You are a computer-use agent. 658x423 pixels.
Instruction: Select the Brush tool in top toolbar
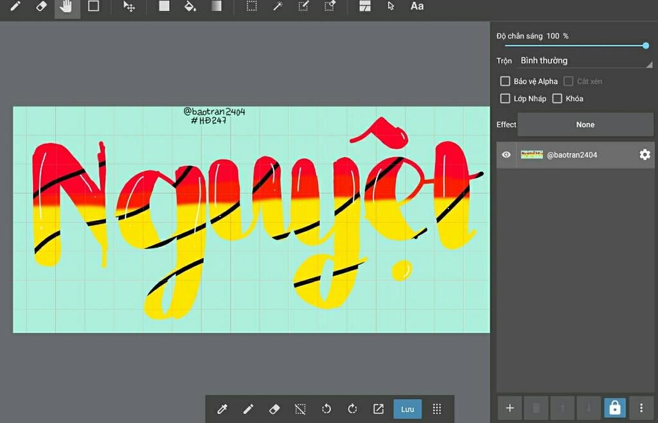tap(15, 6)
